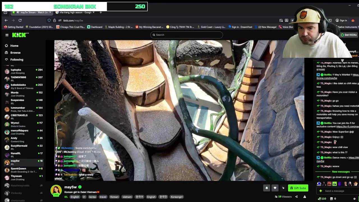
Task: Switch to the may5w Stream tab
Action: [32, 12]
